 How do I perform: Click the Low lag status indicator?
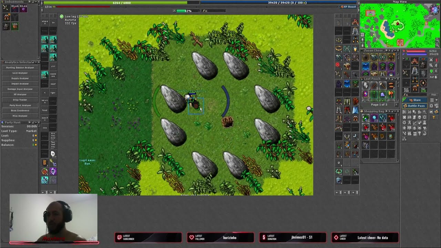(73, 17)
